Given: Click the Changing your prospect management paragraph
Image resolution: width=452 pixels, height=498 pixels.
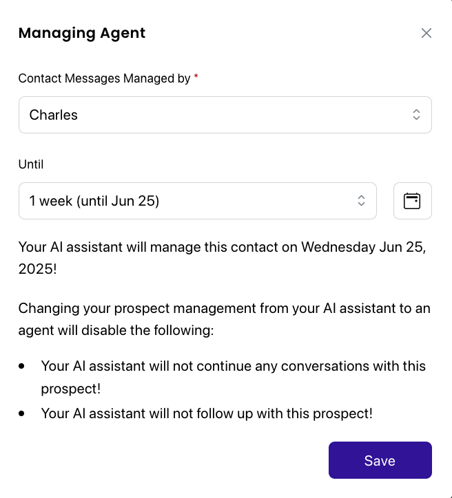Looking at the screenshot, I should [224, 319].
